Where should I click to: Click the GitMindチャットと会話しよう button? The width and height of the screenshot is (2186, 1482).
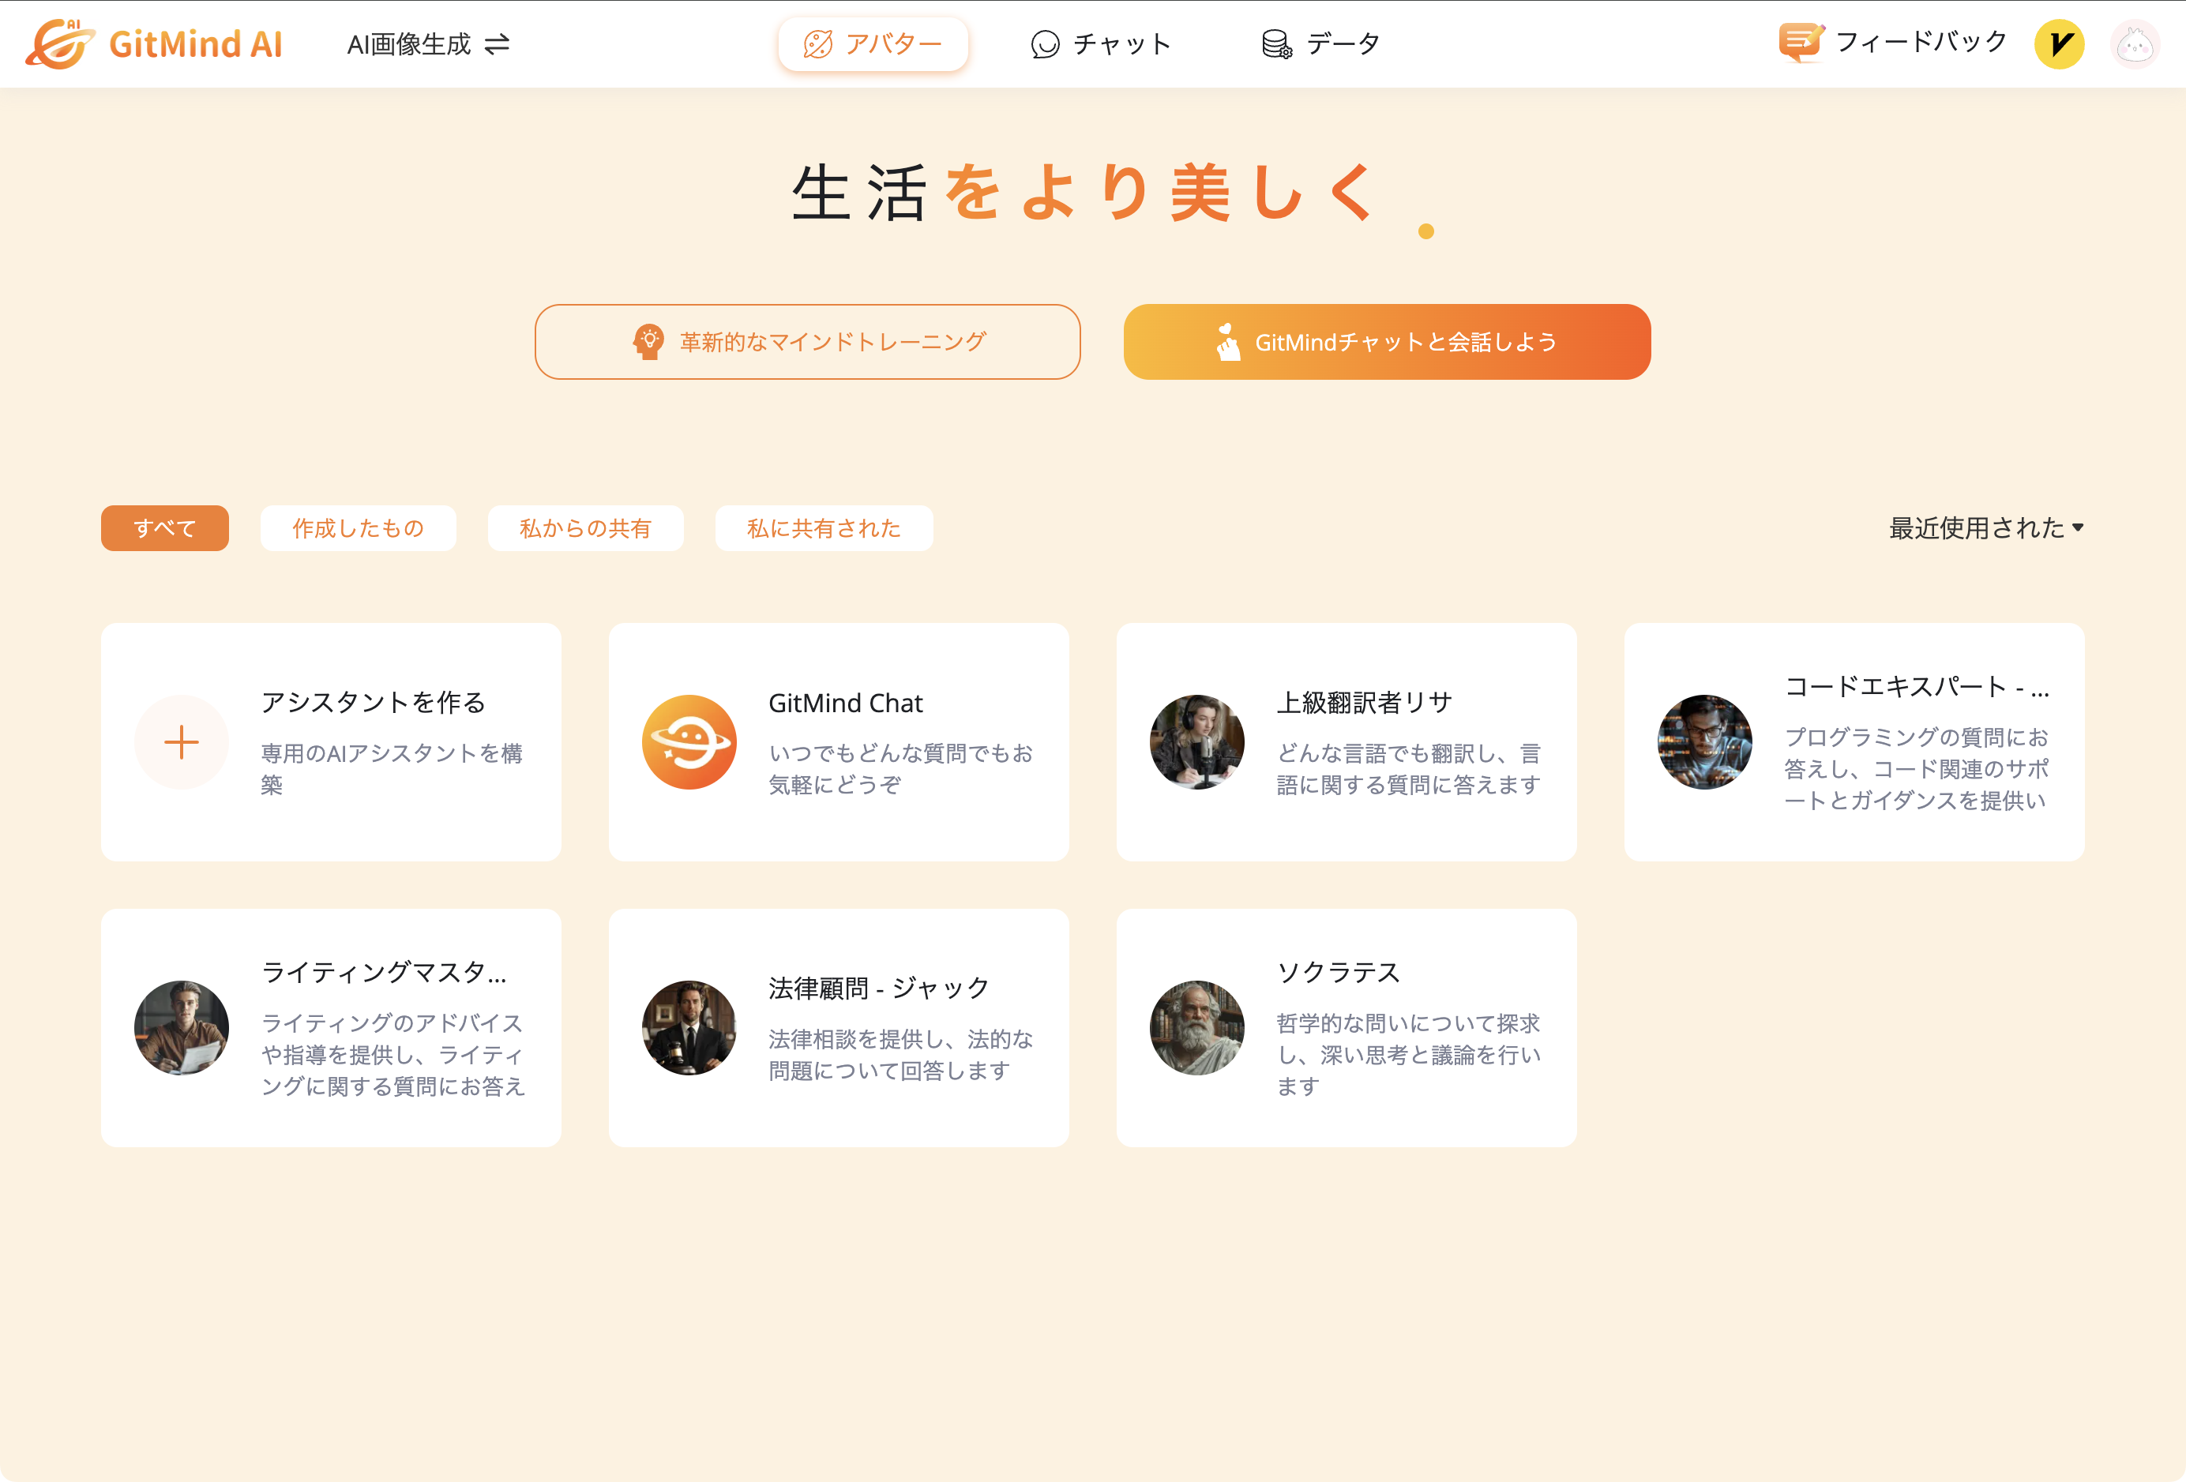point(1388,341)
